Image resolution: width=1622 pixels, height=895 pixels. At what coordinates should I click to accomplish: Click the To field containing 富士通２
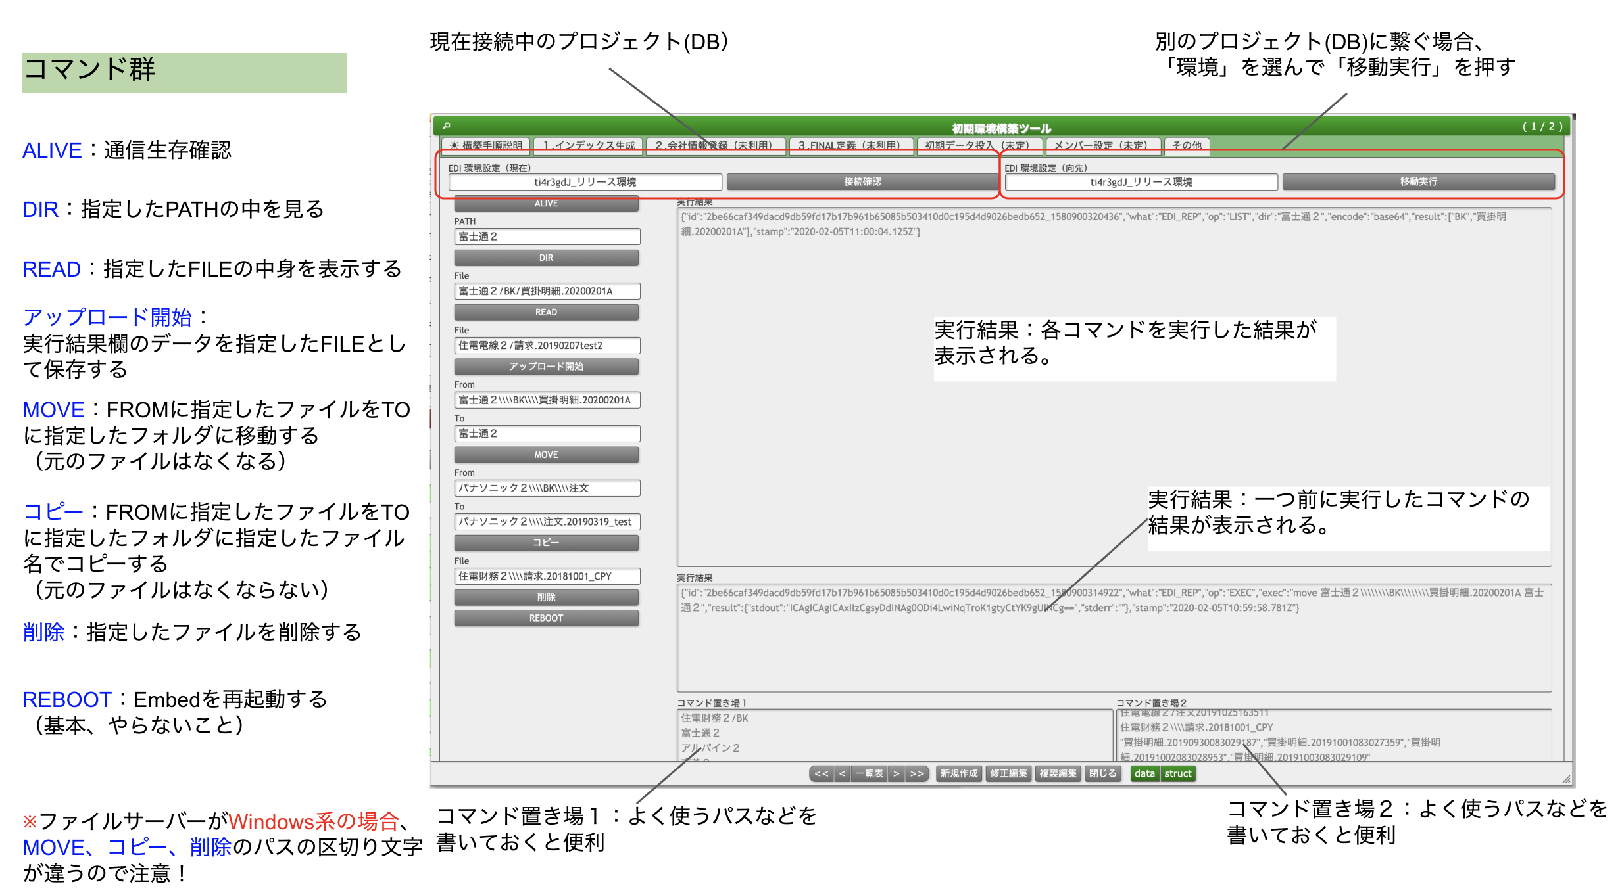point(547,434)
